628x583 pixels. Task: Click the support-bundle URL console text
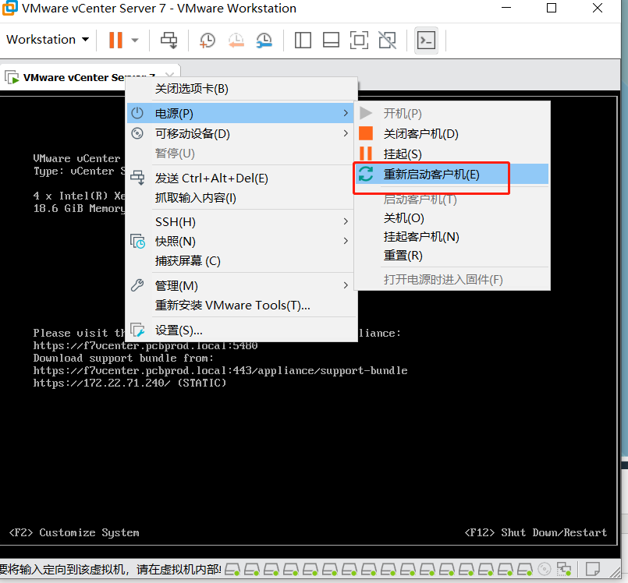click(220, 370)
